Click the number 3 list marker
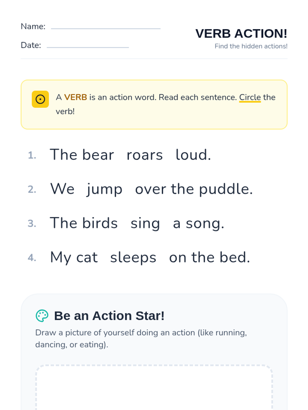Viewport: 308px width, 410px height. 32,223
